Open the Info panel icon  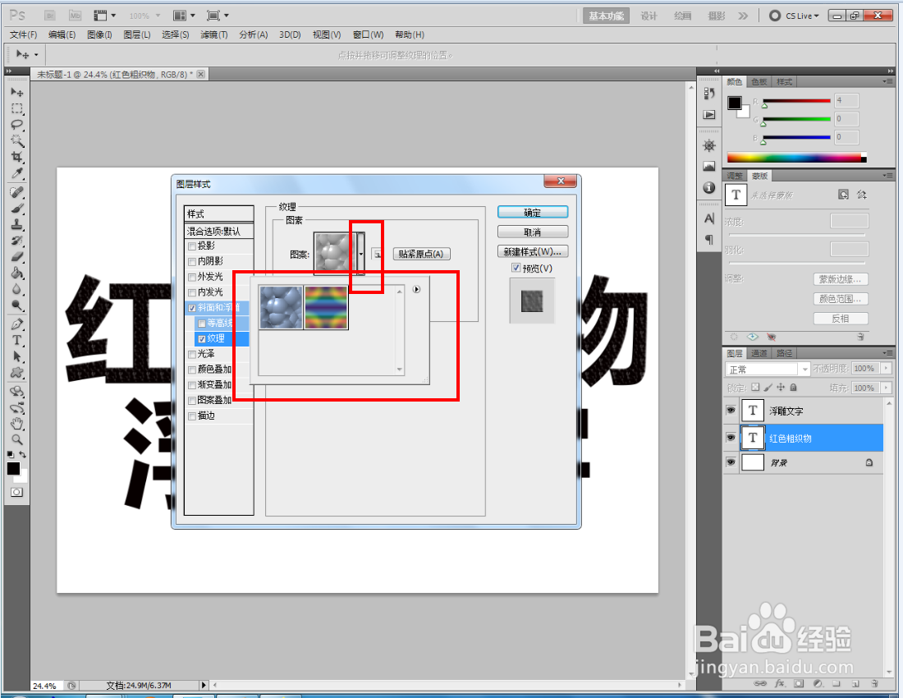709,188
